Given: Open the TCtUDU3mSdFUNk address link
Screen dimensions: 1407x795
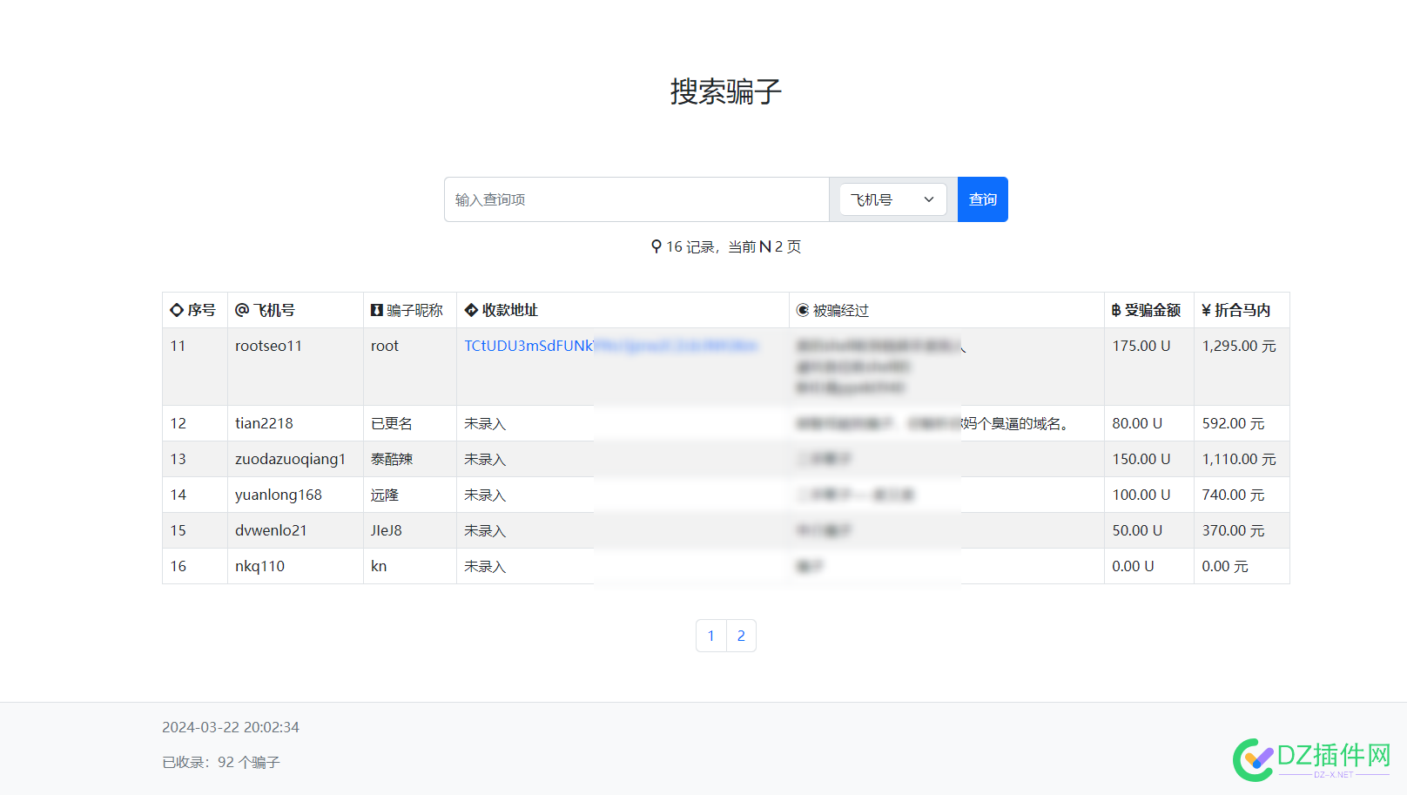Looking at the screenshot, I should 610,346.
